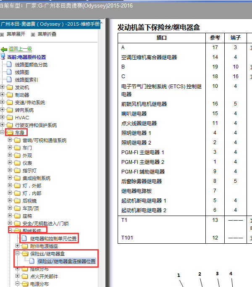This screenshot has height=287, width=252.
Task: Click the 行驶支持和保护系统 folder icon
Action: [10, 125]
